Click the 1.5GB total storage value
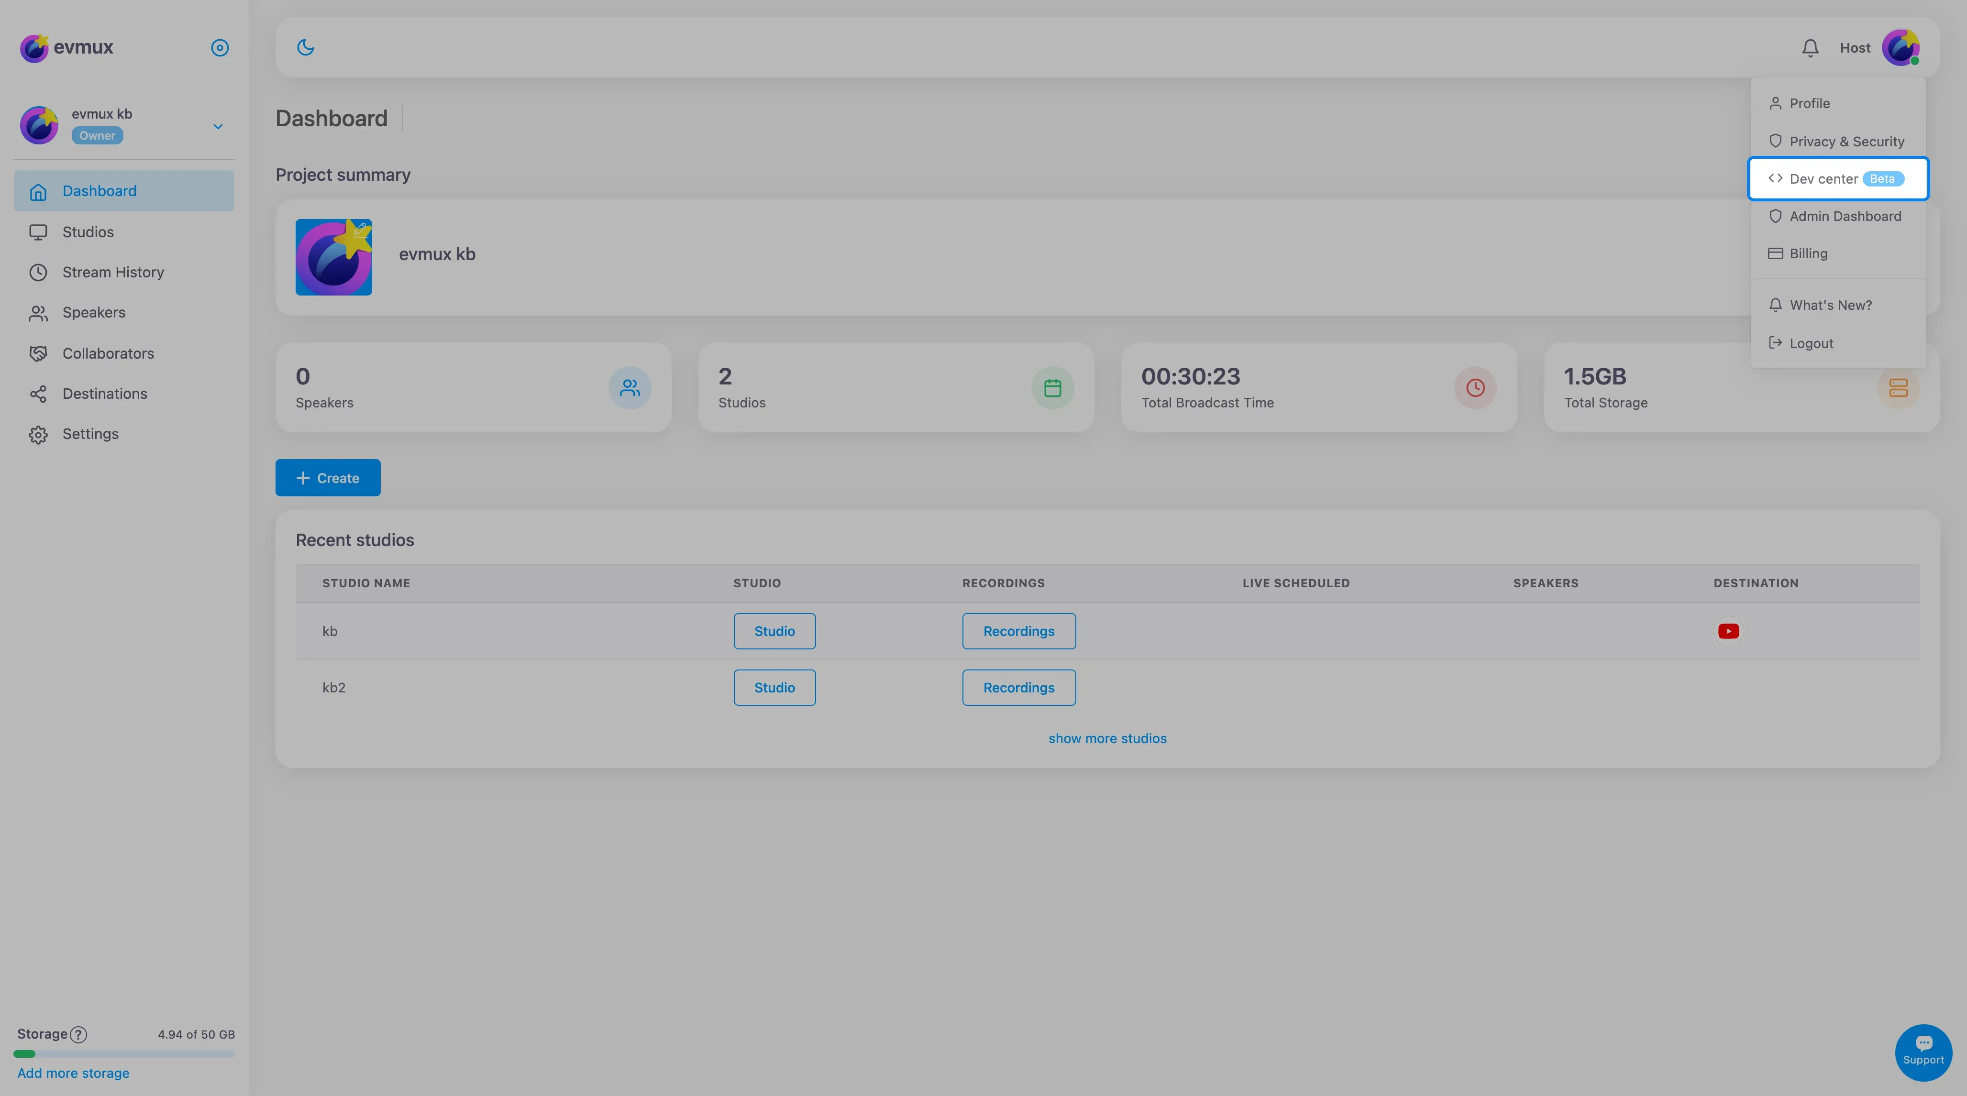The width and height of the screenshot is (1967, 1096). pyautogui.click(x=1595, y=376)
